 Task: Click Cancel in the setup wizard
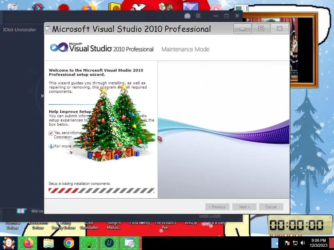[271, 207]
